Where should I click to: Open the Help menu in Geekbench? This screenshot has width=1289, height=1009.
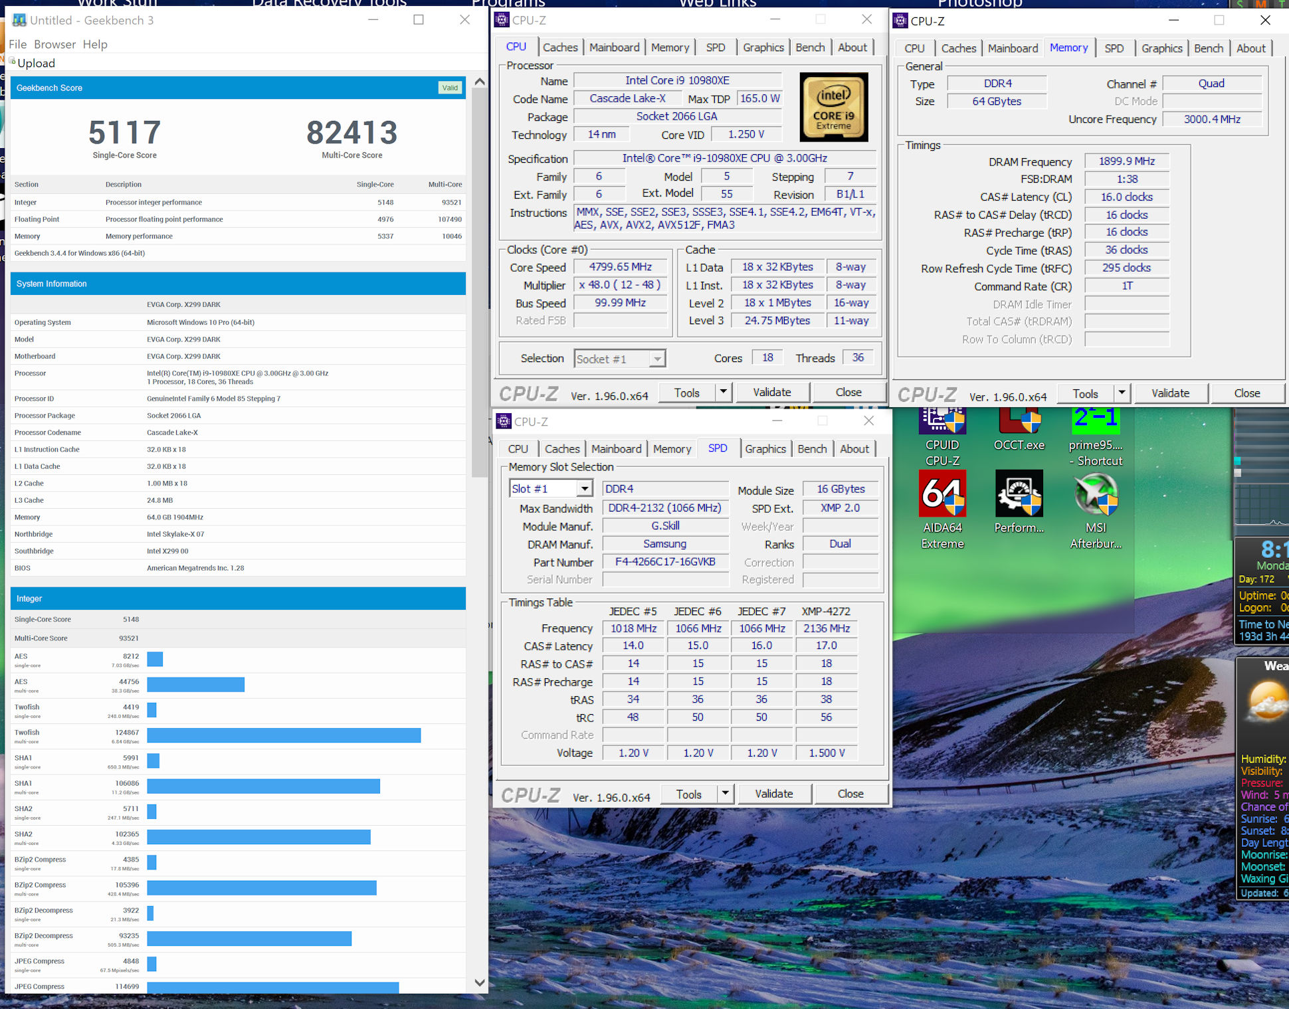95,44
